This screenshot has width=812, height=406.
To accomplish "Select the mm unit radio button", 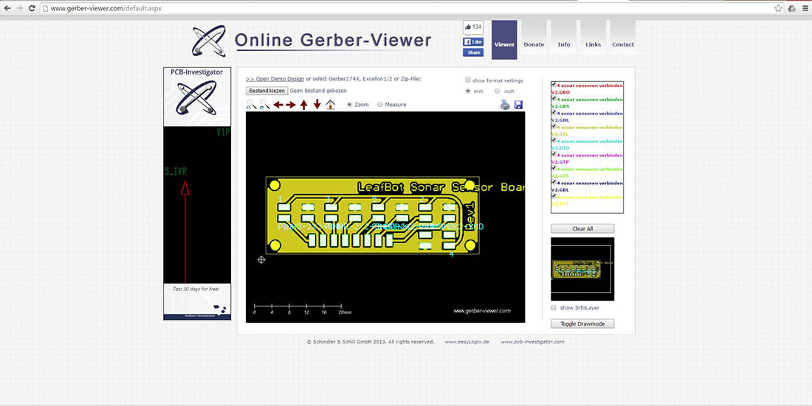I will click(x=468, y=91).
